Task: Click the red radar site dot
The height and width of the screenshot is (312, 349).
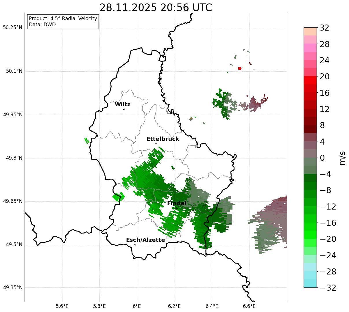Action: (x=240, y=68)
